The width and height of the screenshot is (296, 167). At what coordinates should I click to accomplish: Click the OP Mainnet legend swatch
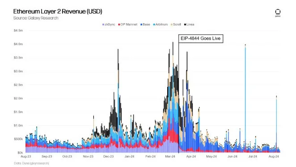pyautogui.click(x=119, y=24)
